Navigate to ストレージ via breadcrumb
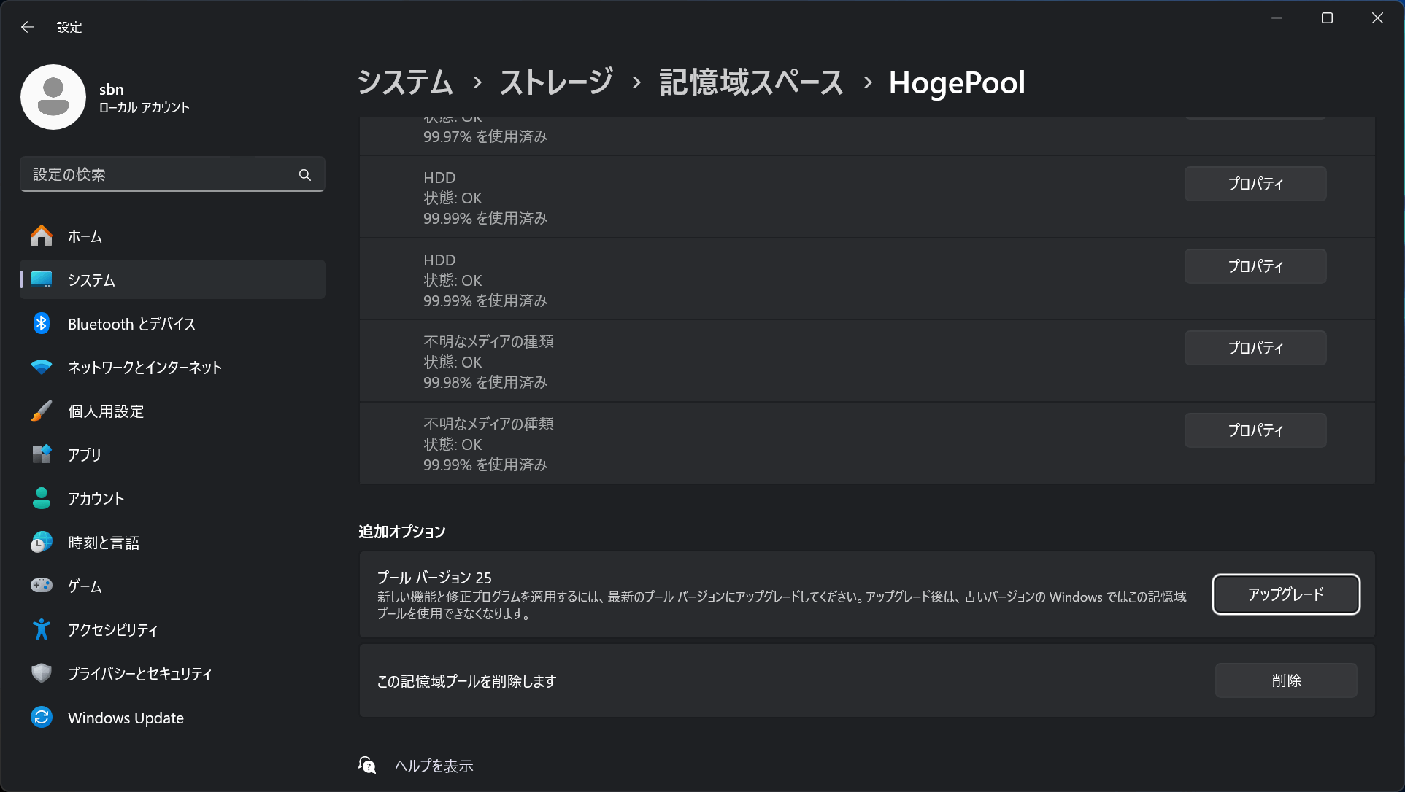Viewport: 1405px width, 792px height. 555,82
